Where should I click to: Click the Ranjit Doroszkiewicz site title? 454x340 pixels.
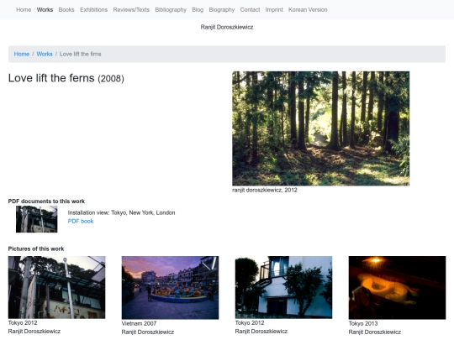(227, 27)
